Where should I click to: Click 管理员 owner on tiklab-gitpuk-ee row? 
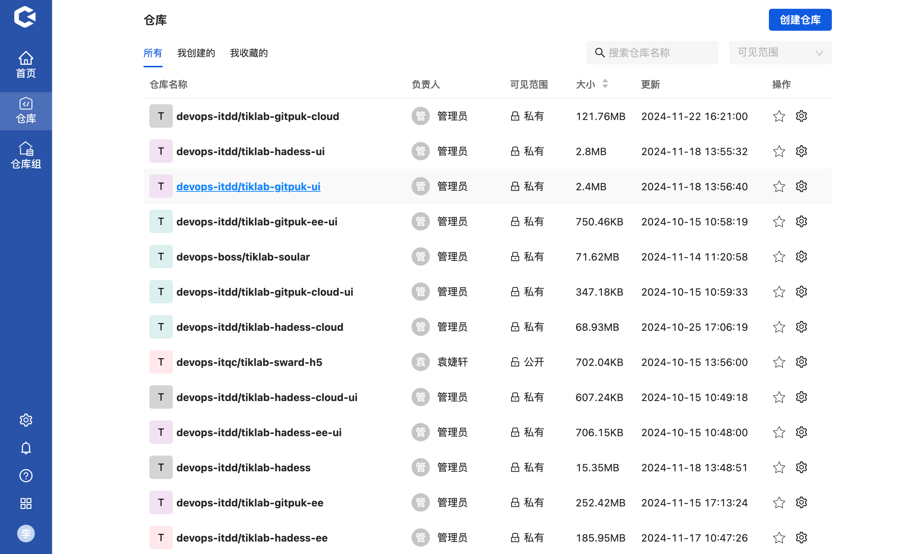[452, 502]
